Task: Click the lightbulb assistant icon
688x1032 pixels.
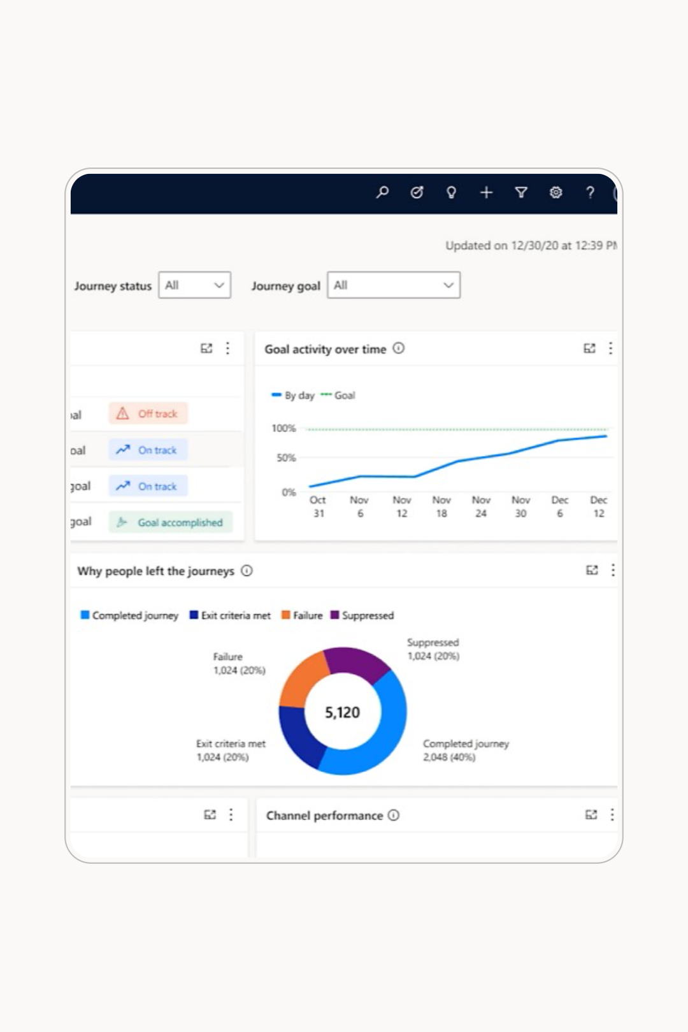Action: pos(451,192)
